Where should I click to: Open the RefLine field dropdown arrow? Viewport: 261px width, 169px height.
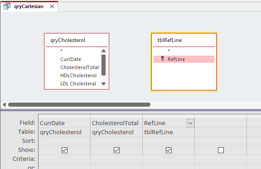click(x=190, y=123)
